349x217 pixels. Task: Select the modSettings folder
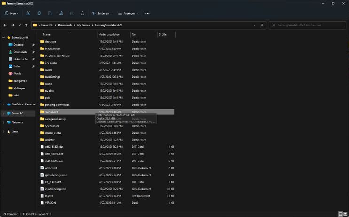(x=53, y=77)
